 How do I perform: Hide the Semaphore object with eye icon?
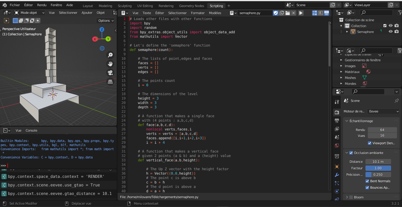click(x=391, y=32)
